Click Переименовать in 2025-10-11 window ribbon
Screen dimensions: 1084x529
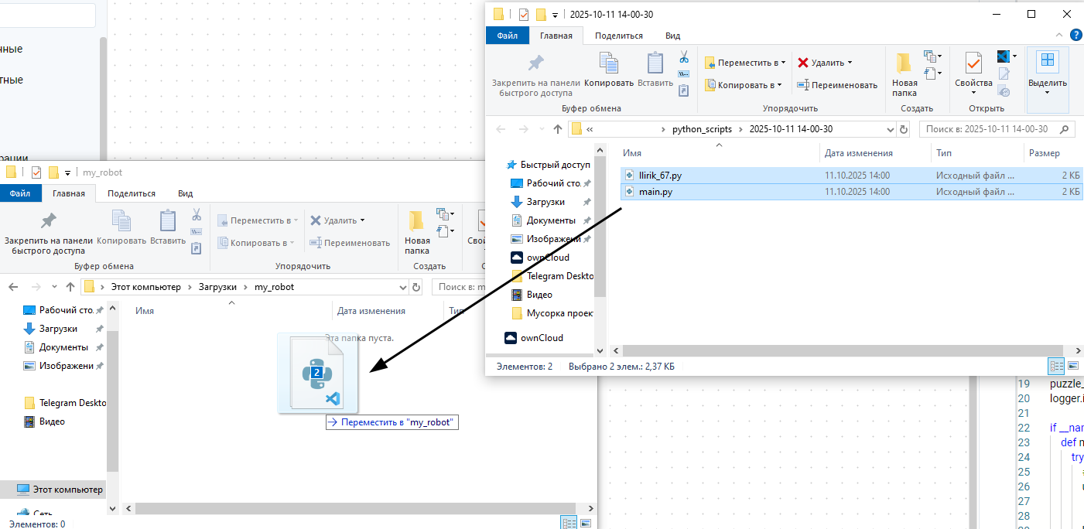coord(838,85)
